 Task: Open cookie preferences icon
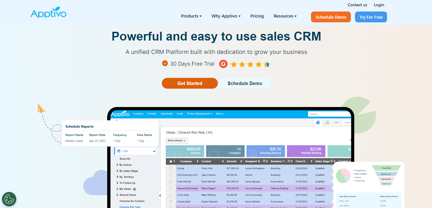tap(9, 199)
